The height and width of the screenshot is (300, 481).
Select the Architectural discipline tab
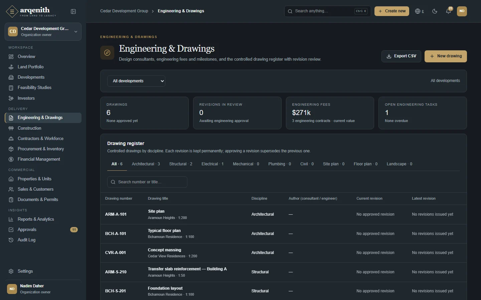[x=146, y=164]
